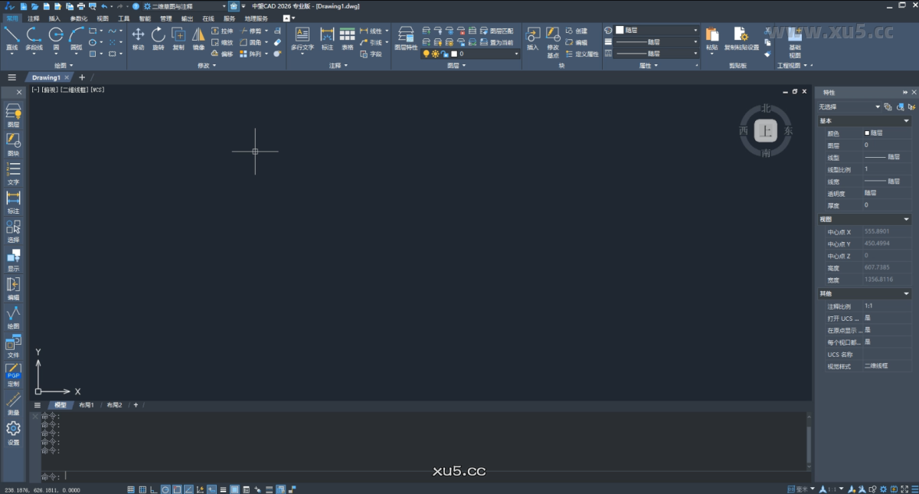Toggle the layer lightbulb on/off icon
This screenshot has width=919, height=494.
pyautogui.click(x=427, y=54)
